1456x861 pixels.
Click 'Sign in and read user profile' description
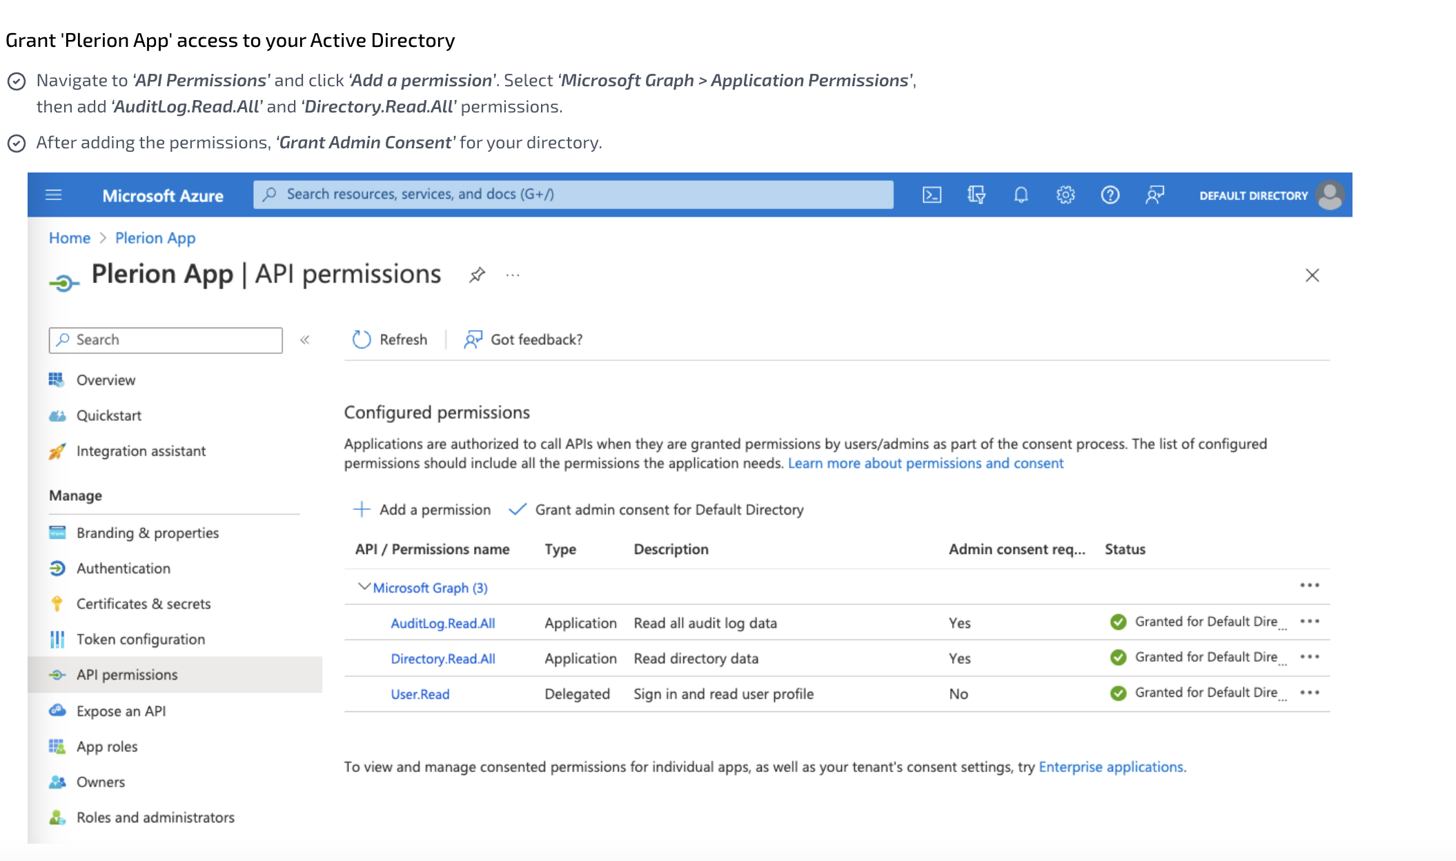[724, 694]
